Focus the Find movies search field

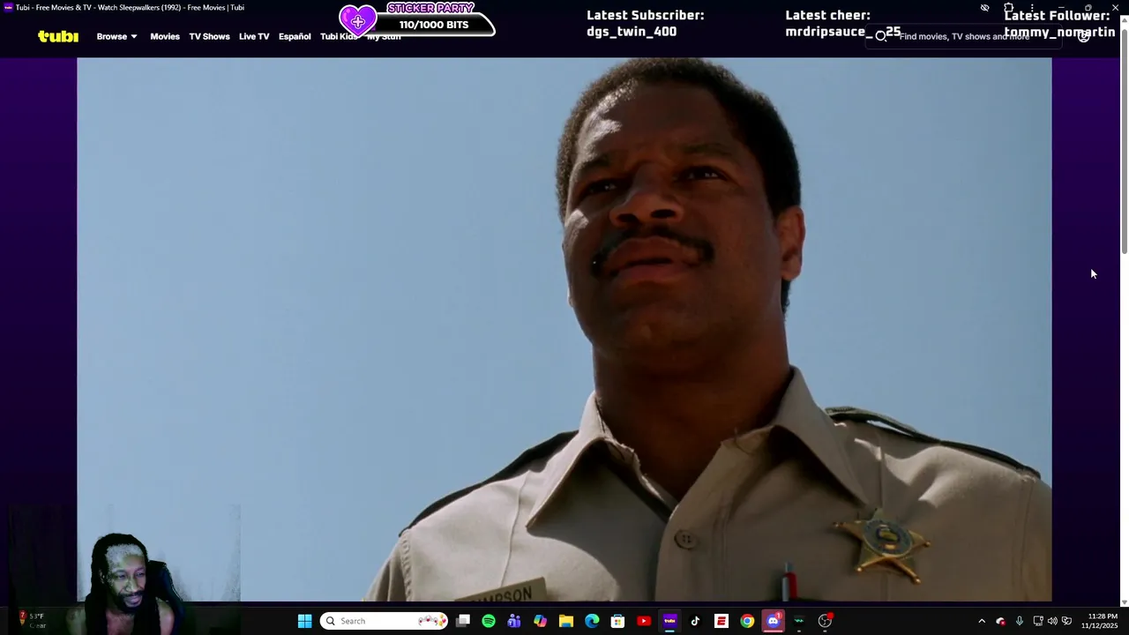pyautogui.click(x=963, y=36)
